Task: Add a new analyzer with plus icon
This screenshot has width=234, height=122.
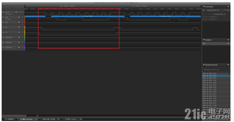Action: [x=228, y=40]
